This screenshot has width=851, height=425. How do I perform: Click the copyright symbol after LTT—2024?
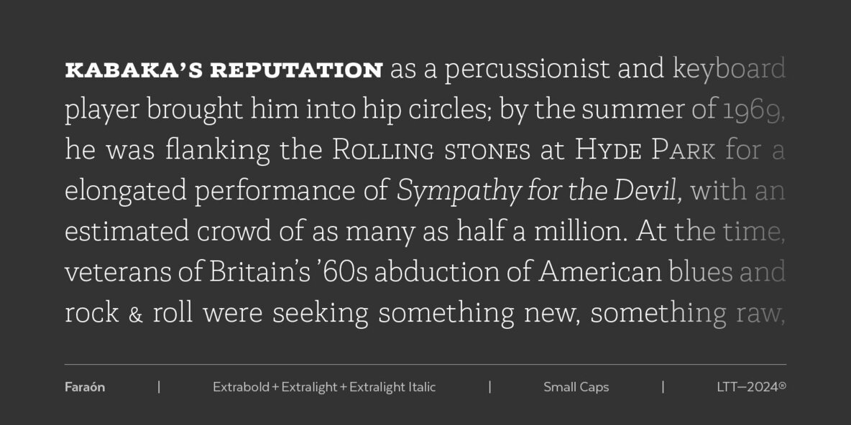coord(782,386)
